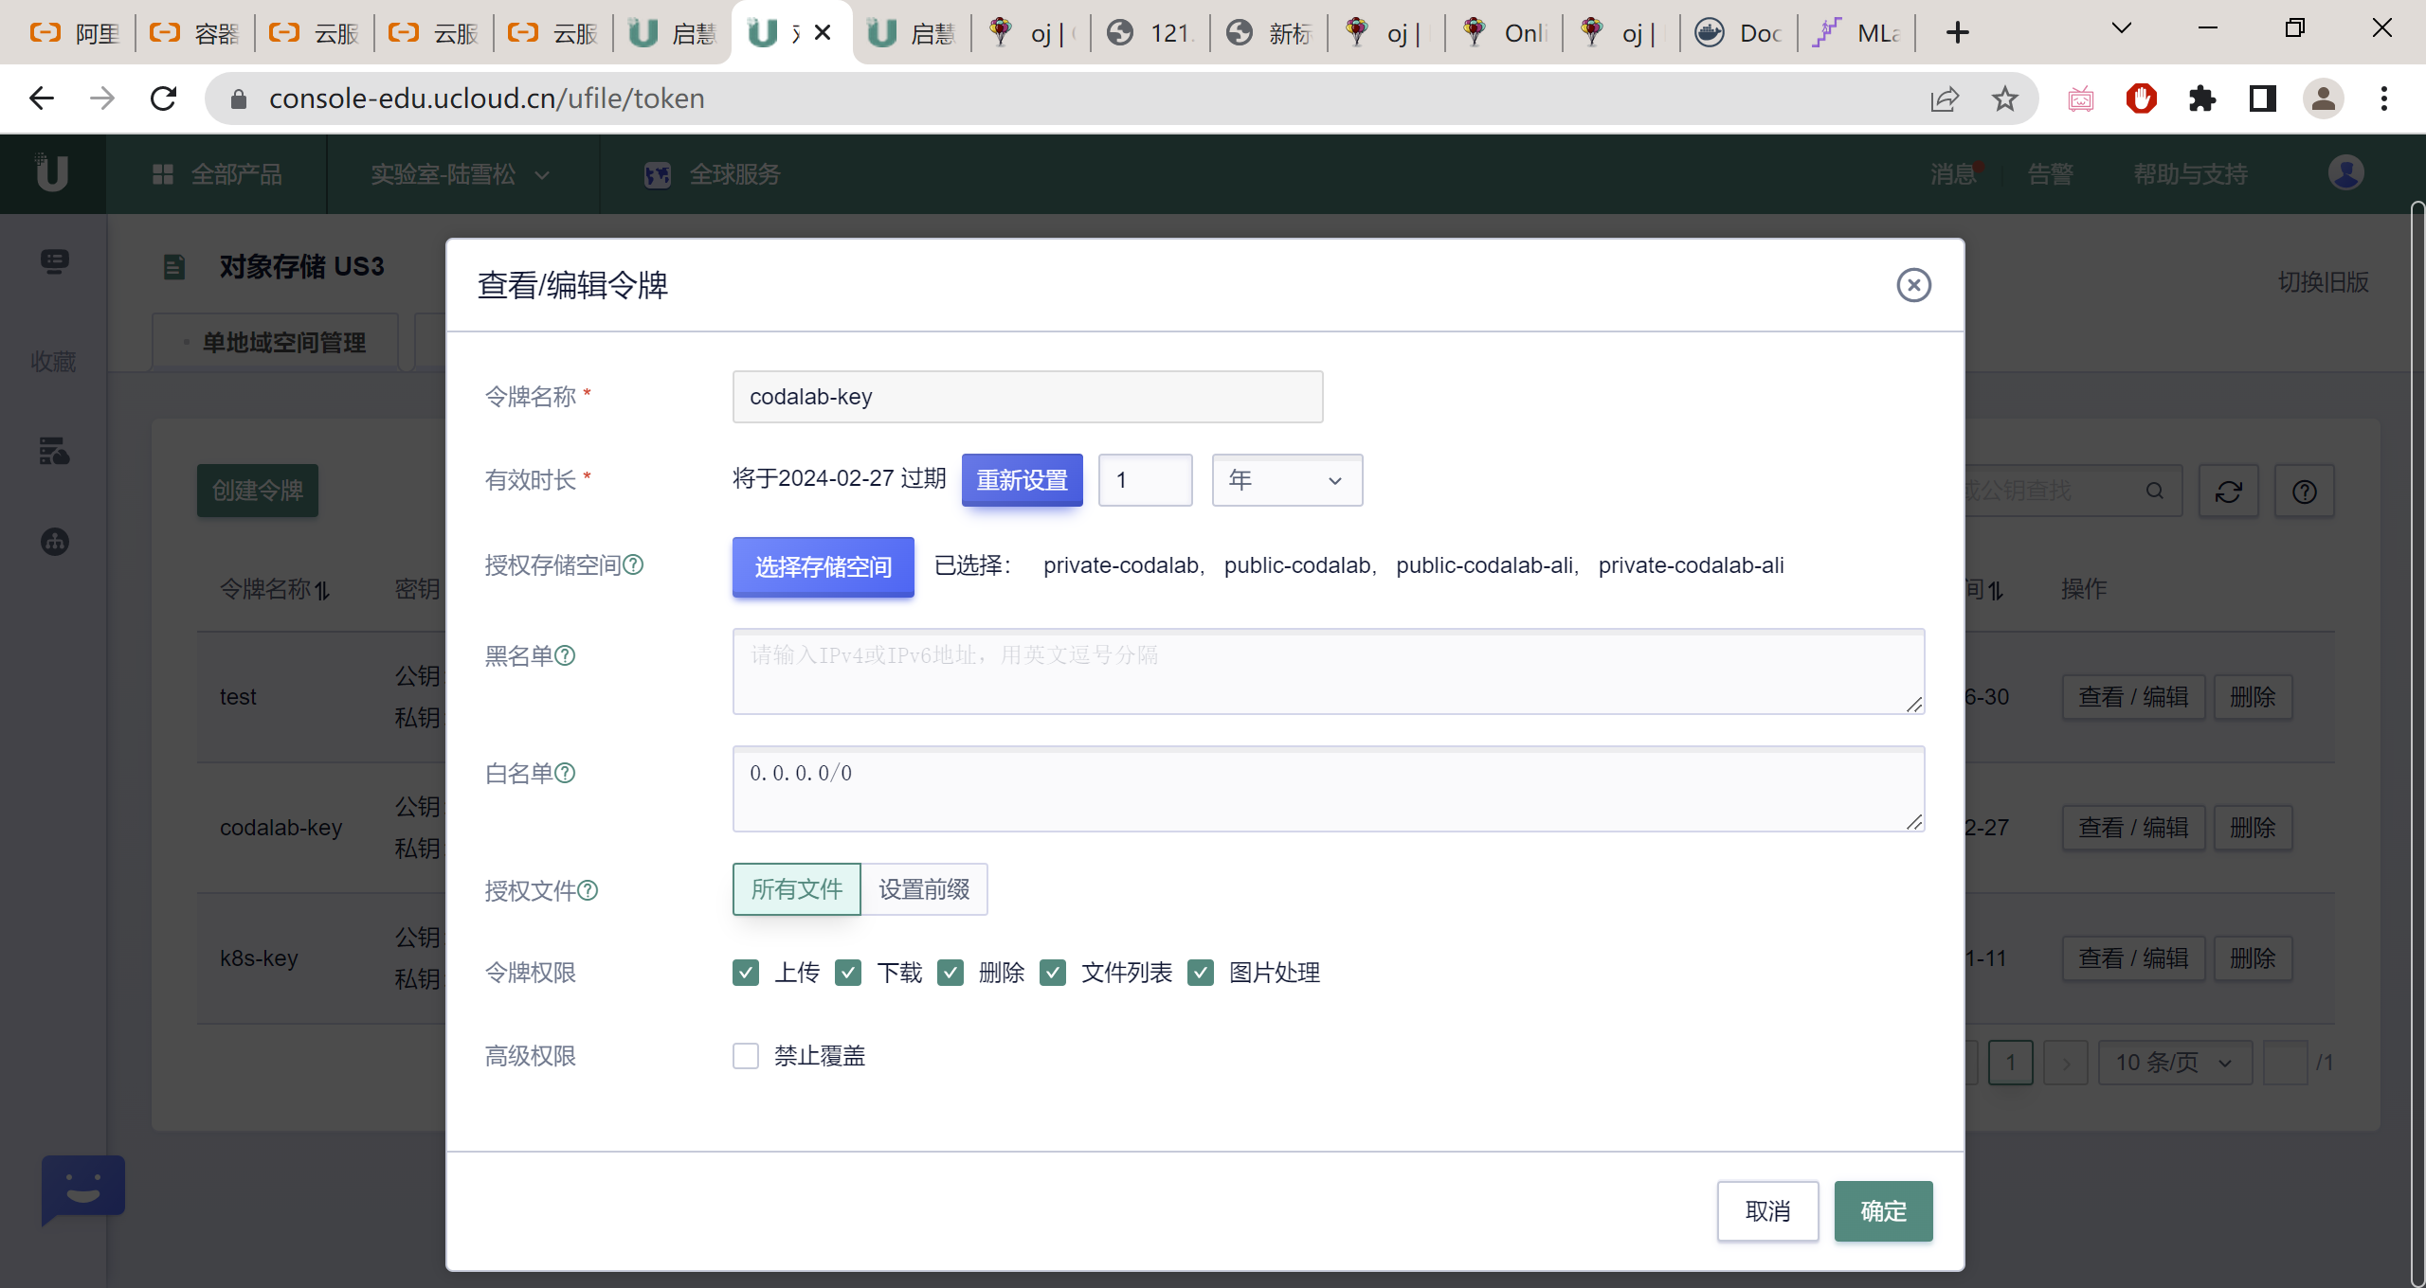
Task: Click the validity duration number field
Action: (1145, 480)
